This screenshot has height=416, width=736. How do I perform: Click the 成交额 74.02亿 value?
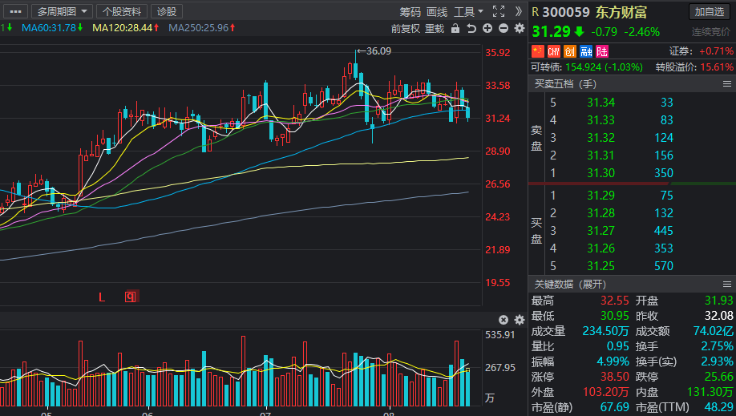713,331
